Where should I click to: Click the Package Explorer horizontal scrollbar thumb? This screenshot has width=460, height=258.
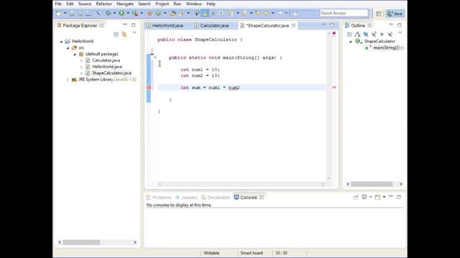[81, 242]
